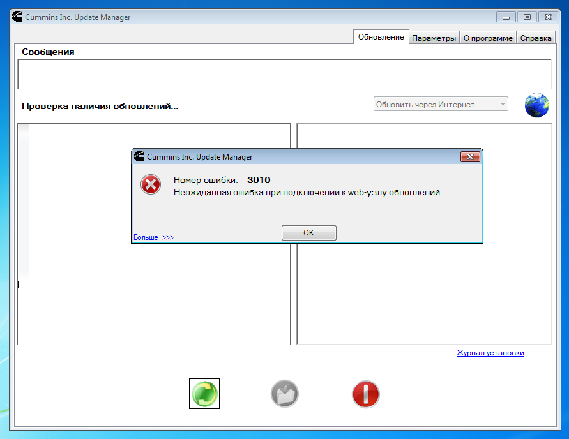Minimize the Update Manager main window
The height and width of the screenshot is (439, 569).
(506, 17)
